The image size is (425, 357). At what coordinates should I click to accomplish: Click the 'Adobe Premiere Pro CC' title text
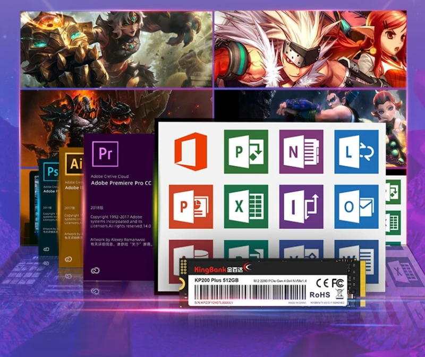tap(121, 183)
